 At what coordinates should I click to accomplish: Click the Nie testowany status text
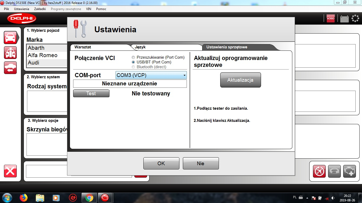tap(151, 94)
